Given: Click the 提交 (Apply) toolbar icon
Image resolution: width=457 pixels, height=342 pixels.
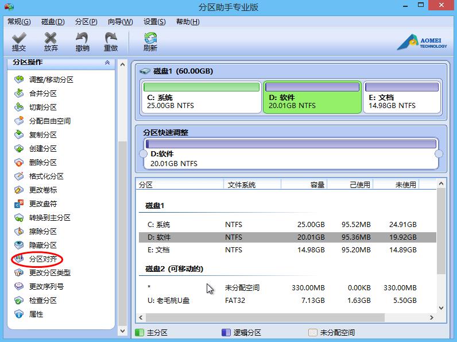Looking at the screenshot, I should (19, 42).
